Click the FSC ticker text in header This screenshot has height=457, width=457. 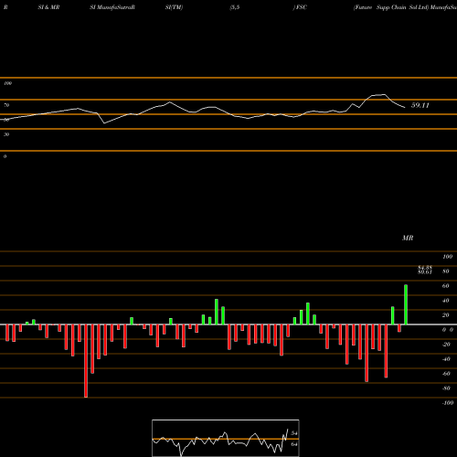(x=301, y=7)
